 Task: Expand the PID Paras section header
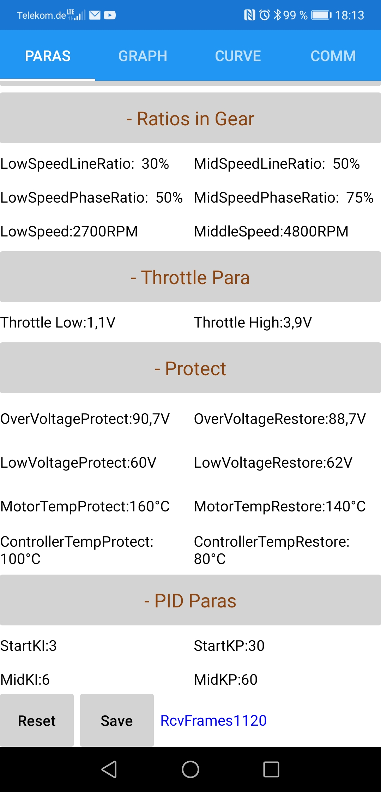point(190,600)
